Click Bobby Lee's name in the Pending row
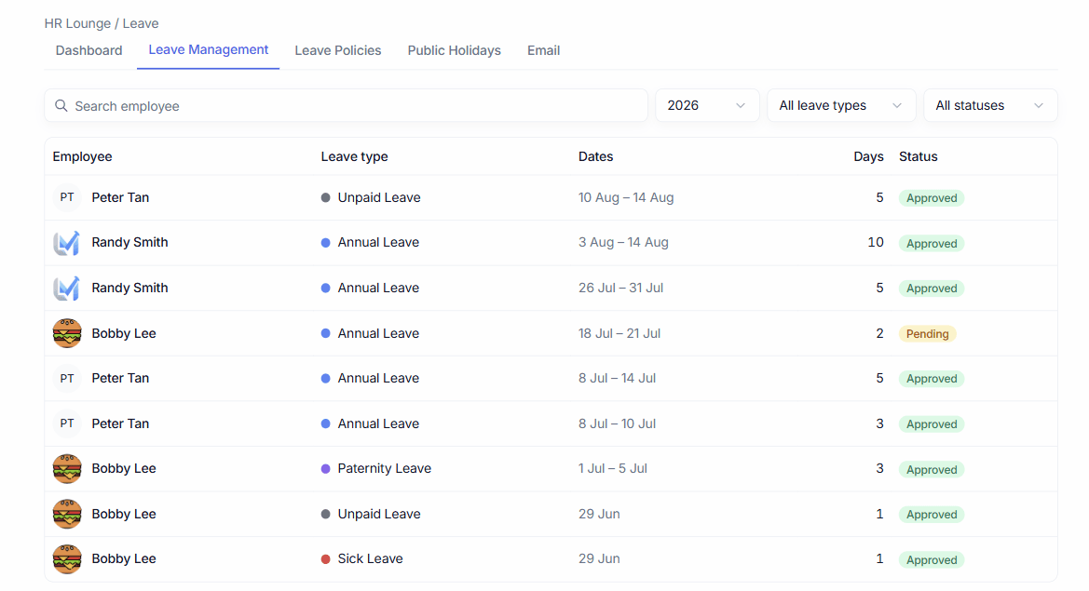The height and width of the screenshot is (591, 1089). pos(124,333)
